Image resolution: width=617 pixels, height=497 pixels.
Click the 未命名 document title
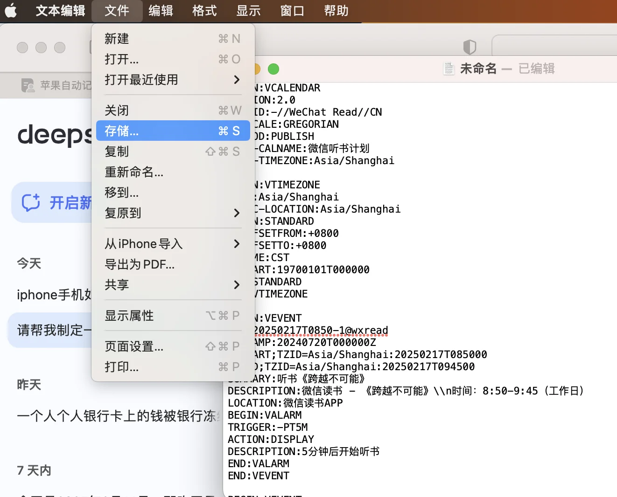[478, 69]
